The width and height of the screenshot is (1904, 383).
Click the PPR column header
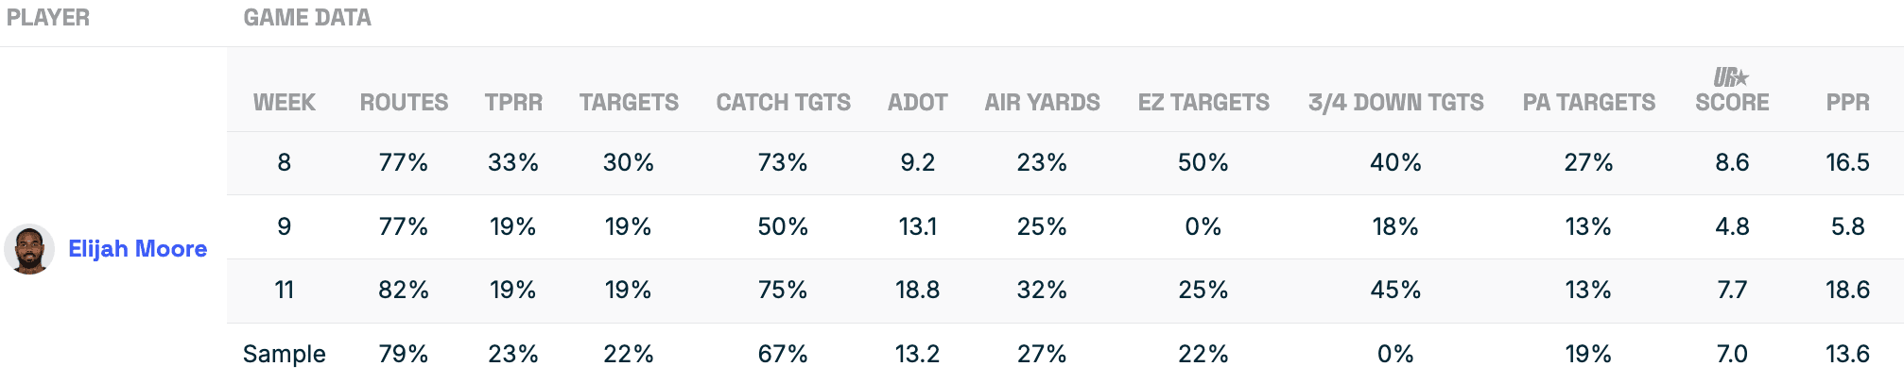pos(1847,103)
